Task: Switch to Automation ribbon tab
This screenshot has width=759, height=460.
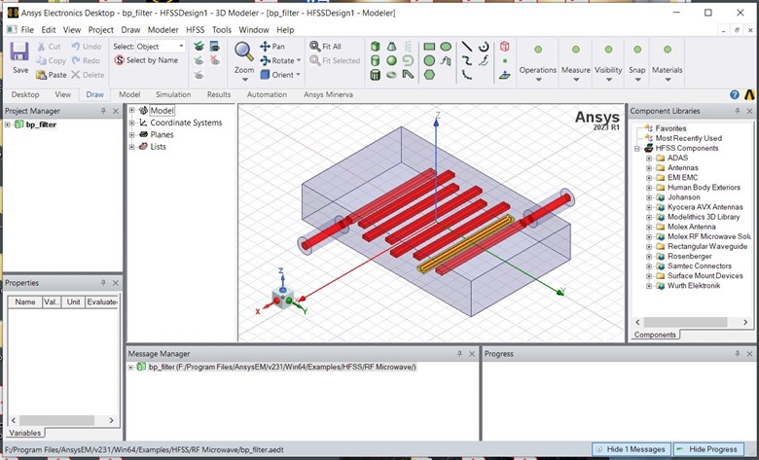Action: tap(267, 94)
